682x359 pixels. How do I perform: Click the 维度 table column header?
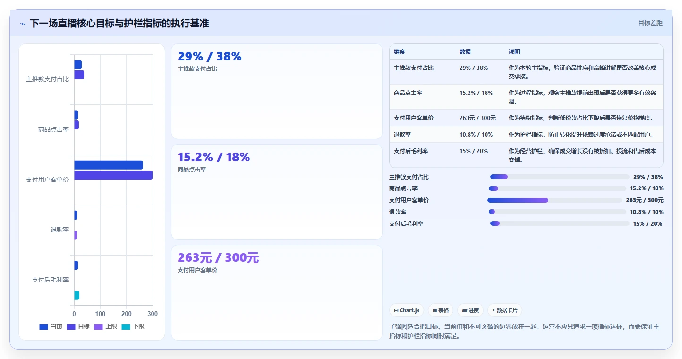[422, 52]
